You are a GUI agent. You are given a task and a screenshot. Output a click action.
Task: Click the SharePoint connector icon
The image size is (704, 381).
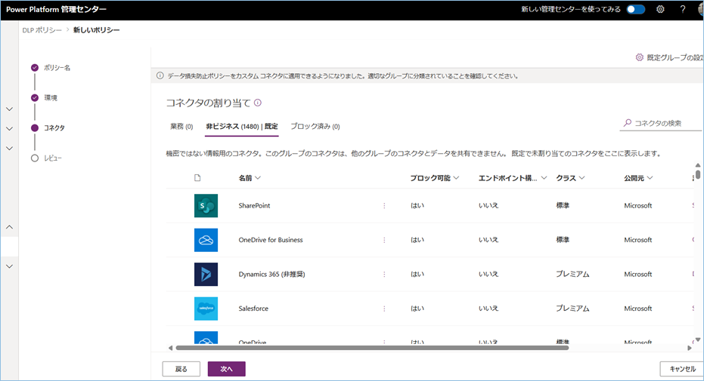pyautogui.click(x=206, y=205)
